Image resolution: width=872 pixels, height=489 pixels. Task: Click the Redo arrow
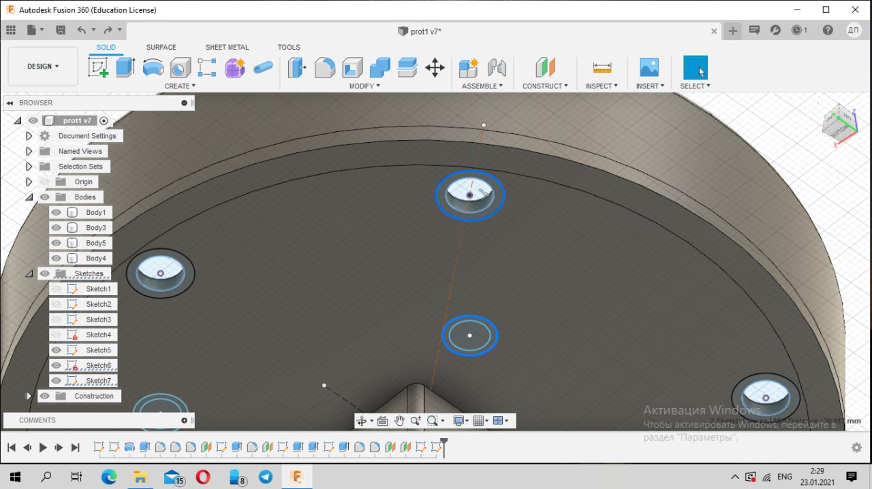tap(108, 30)
